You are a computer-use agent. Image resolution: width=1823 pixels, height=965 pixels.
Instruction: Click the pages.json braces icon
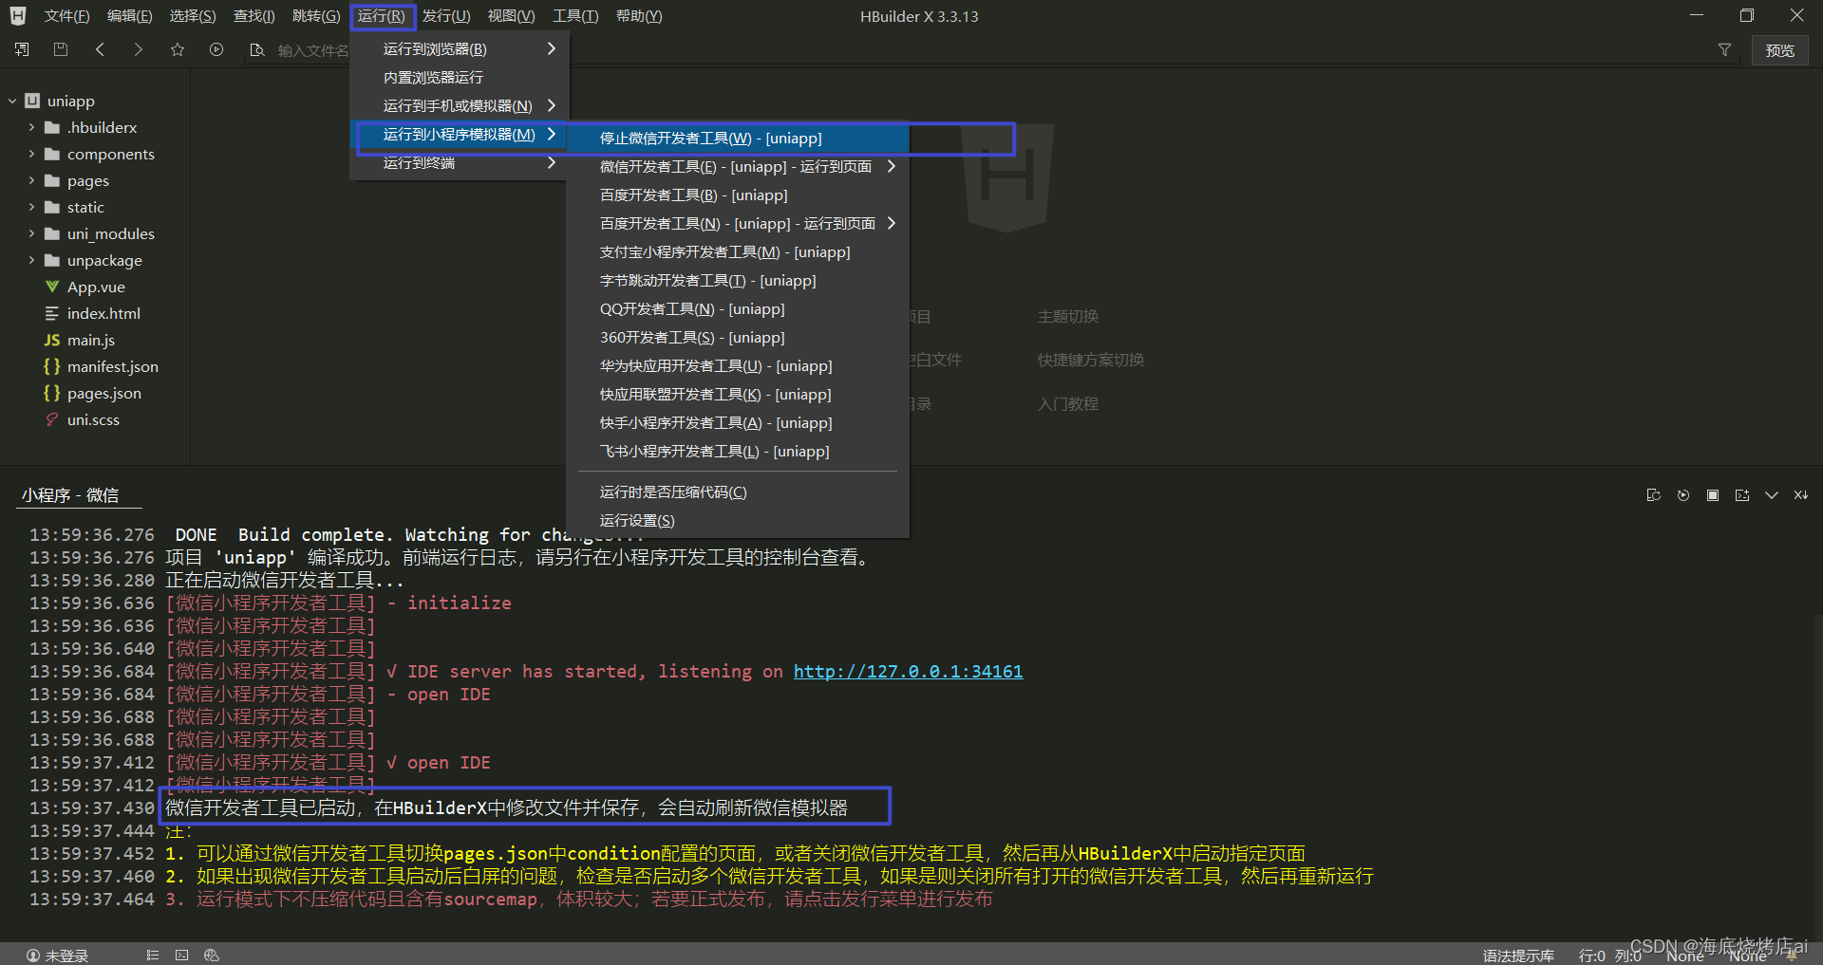pyautogui.click(x=52, y=393)
